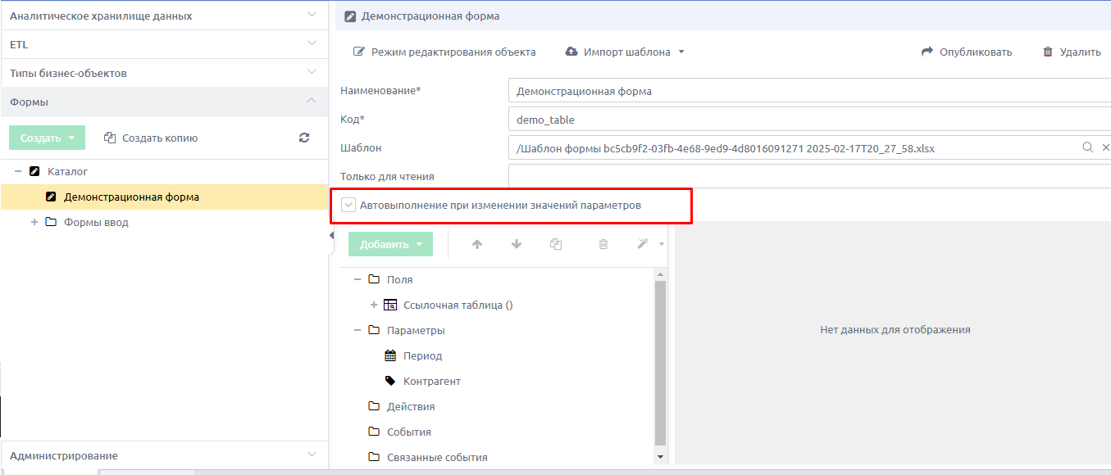Click the Опубликовать button
Viewport: 1111px width, 475px height.
tap(967, 52)
